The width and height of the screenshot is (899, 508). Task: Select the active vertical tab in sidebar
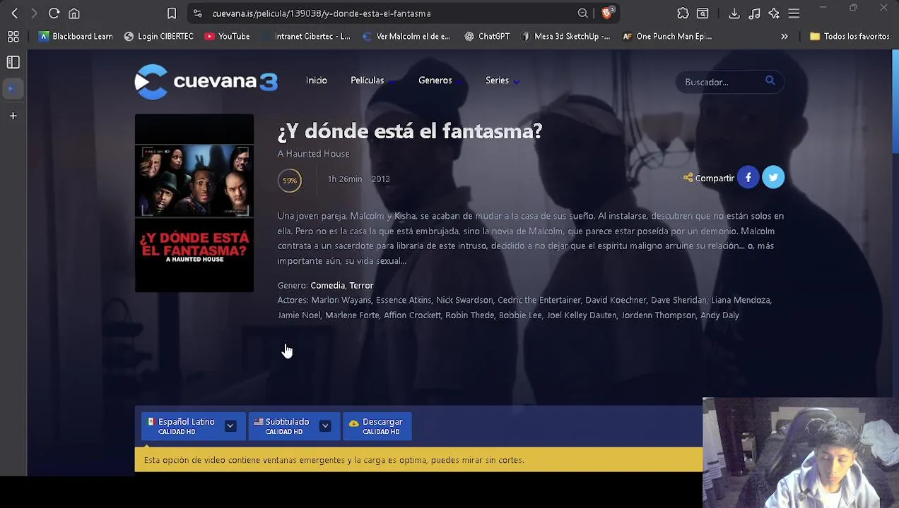pyautogui.click(x=13, y=89)
